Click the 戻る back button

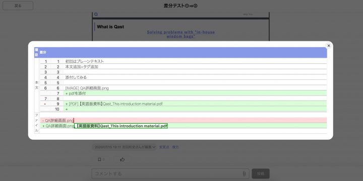click(18, 6)
